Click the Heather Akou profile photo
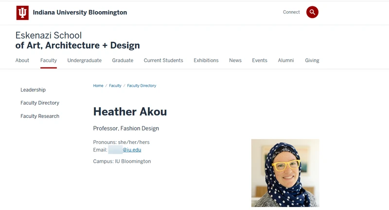The image size is (389, 210). click(285, 173)
